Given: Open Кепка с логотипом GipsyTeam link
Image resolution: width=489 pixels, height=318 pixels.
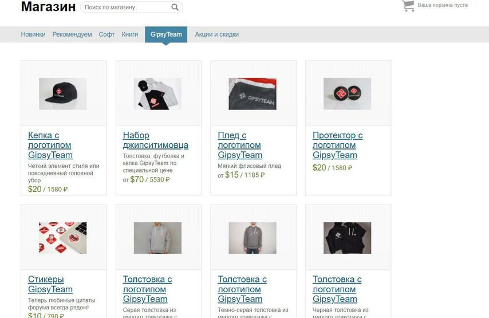Looking at the screenshot, I should pos(50,145).
